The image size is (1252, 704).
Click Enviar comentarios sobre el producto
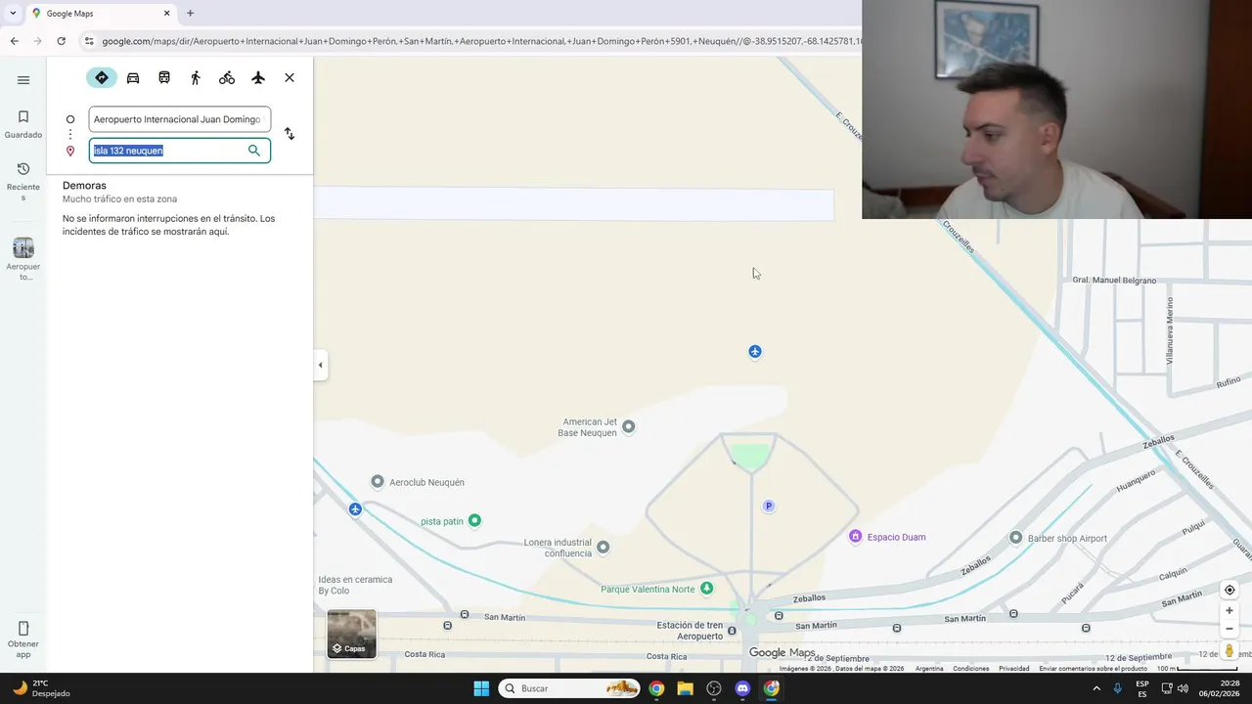coord(1093,669)
